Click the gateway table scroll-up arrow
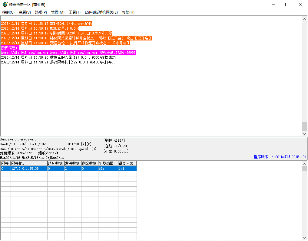308x241 pixels. [304, 163]
